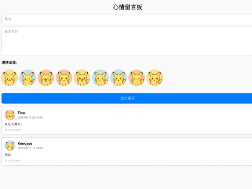
Task: Submit the message with the 送出留言 button
Action: [127, 98]
